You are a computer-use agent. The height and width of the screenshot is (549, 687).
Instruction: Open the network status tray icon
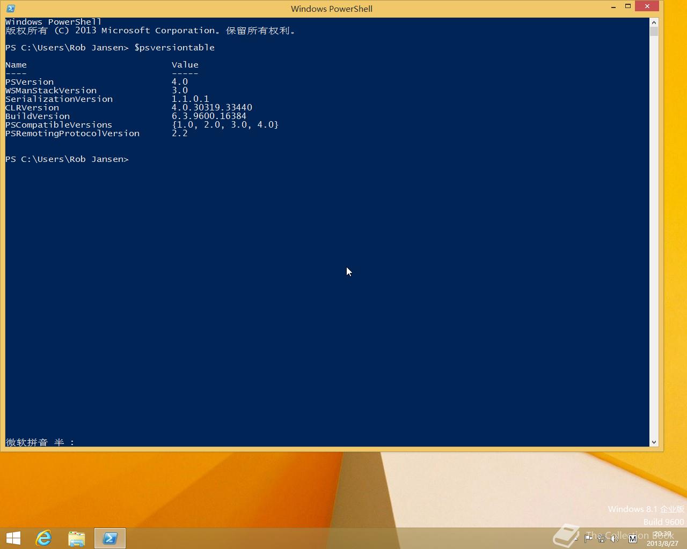tap(602, 538)
